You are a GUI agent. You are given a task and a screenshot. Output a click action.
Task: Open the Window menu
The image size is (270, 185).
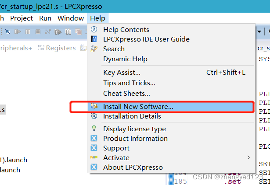[71, 18]
